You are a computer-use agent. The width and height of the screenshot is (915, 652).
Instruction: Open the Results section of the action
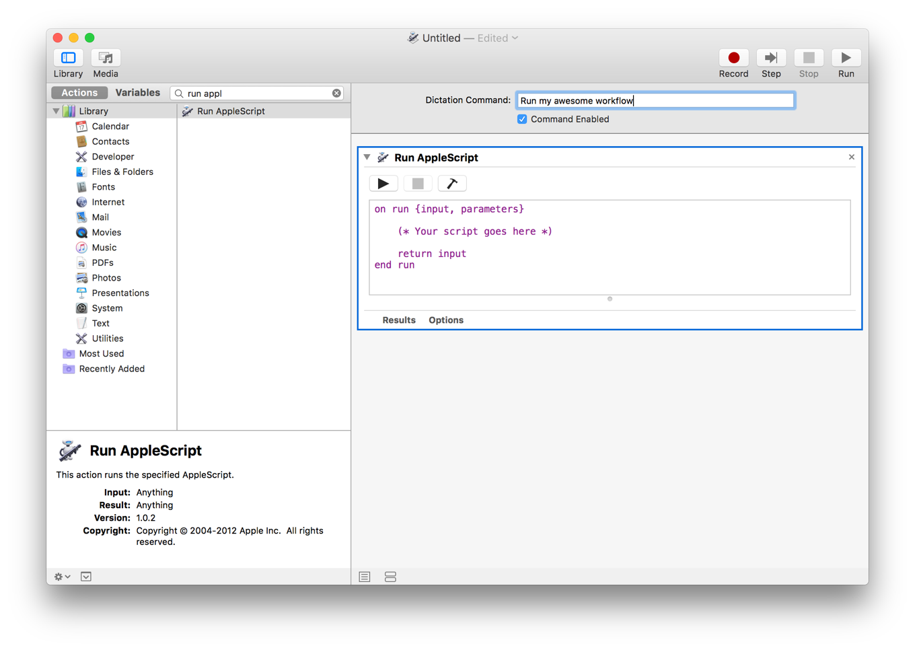tap(399, 320)
